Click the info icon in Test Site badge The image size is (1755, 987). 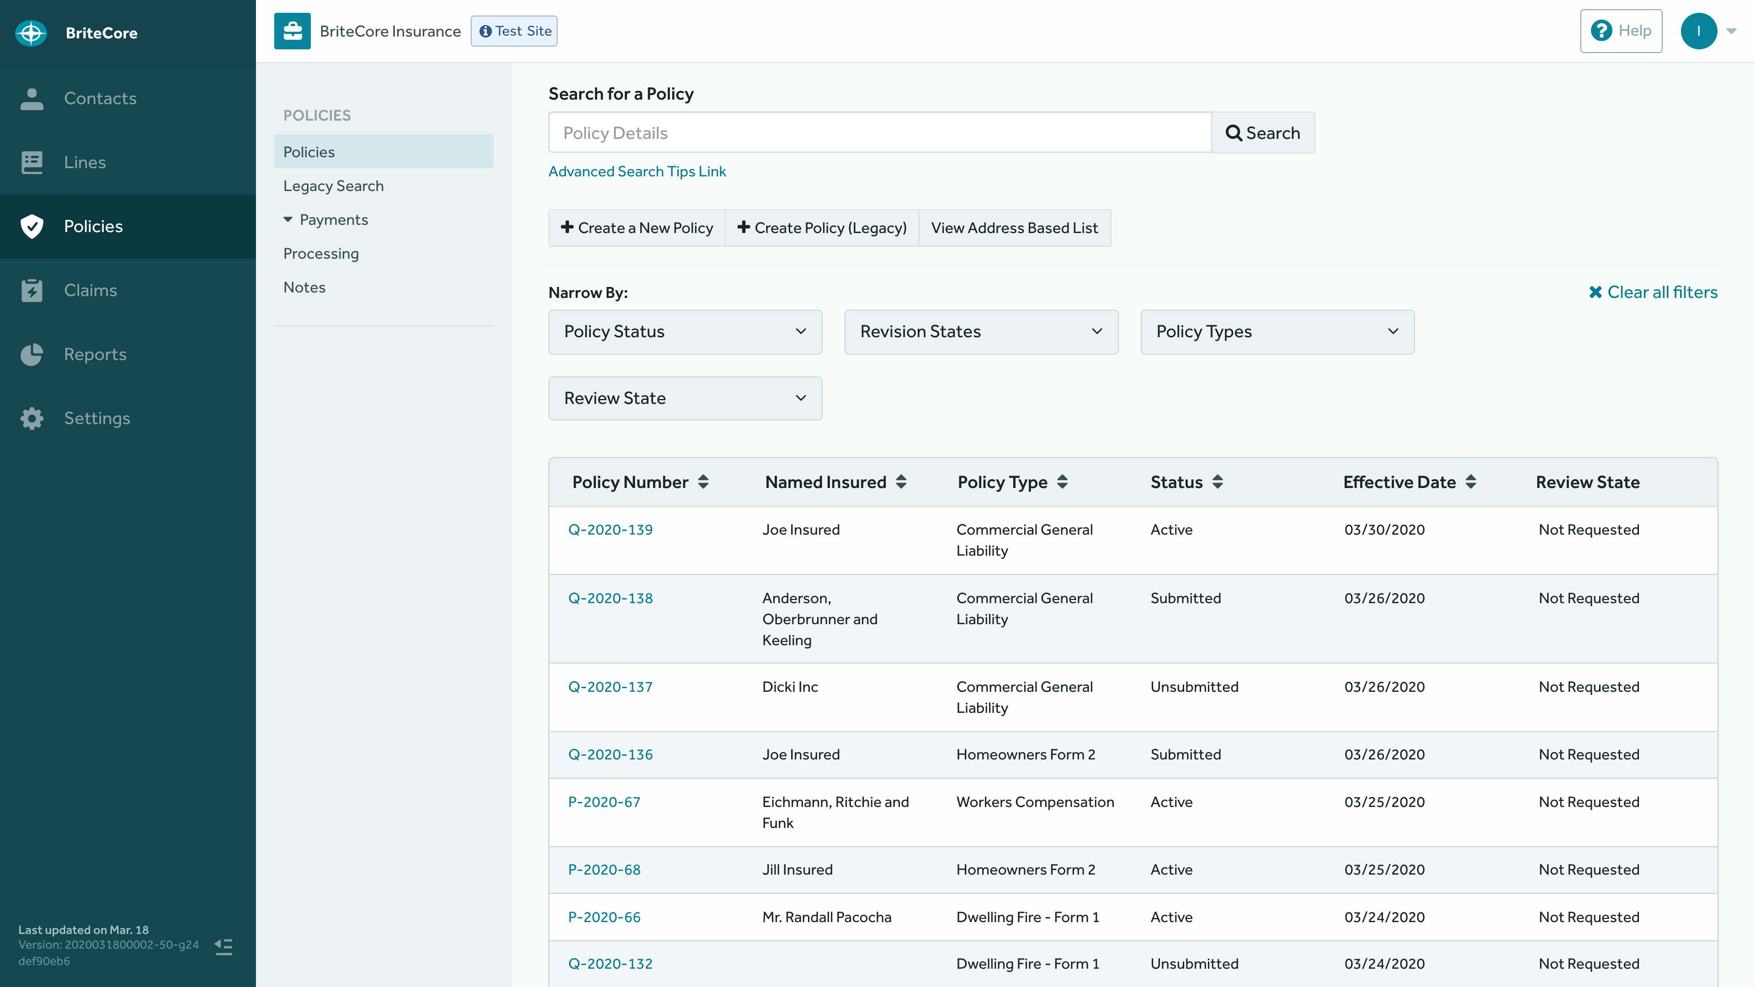coord(485,32)
